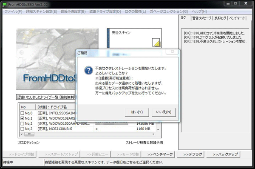The width and height of the screenshot is (255, 169).
Task: Click the 完全スキャン panel icon
Action: [x=156, y=43]
